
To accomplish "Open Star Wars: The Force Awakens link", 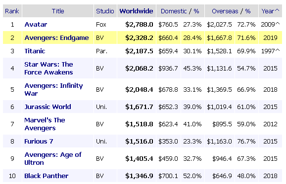I will point(48,69).
